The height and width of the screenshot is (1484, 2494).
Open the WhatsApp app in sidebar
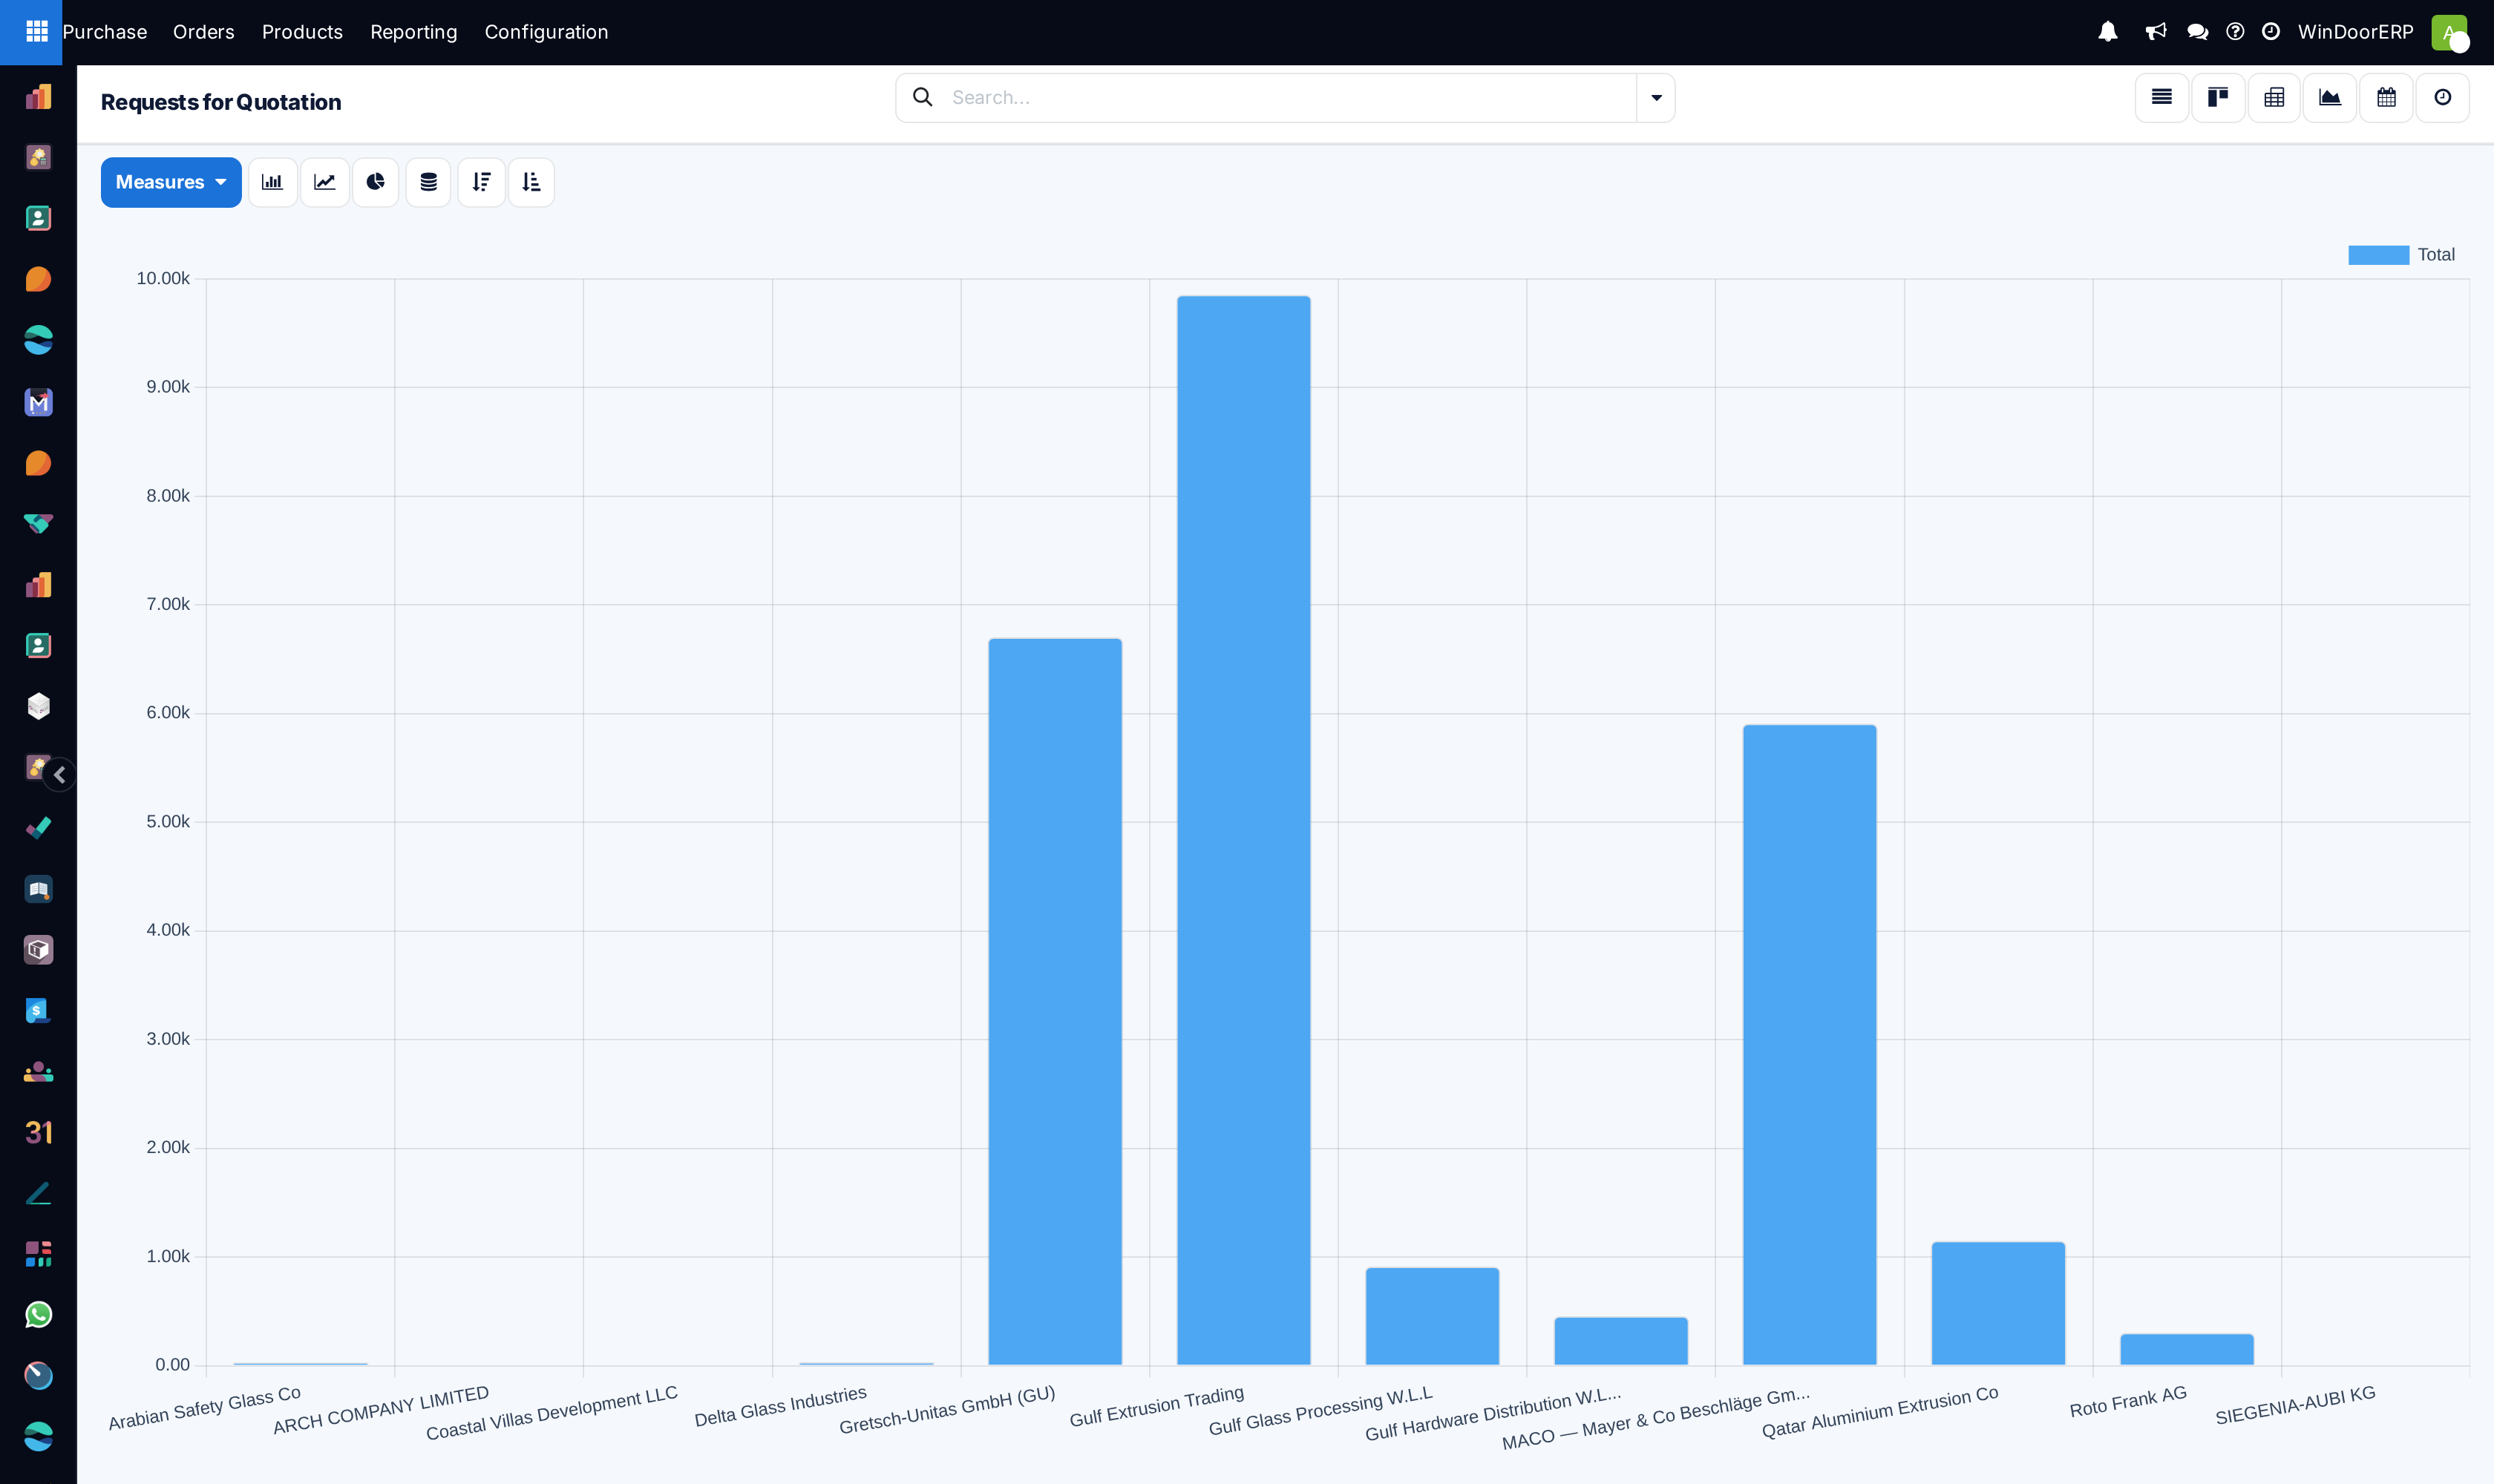[x=38, y=1315]
